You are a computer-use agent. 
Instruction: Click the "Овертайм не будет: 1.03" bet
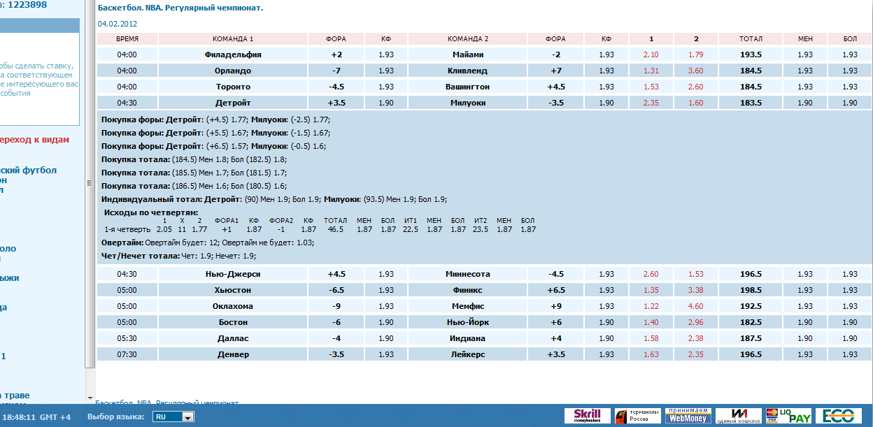pos(267,243)
